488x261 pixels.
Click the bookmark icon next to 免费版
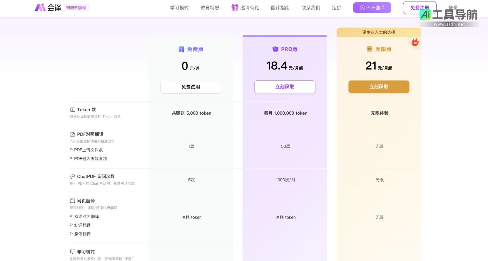[x=181, y=50]
